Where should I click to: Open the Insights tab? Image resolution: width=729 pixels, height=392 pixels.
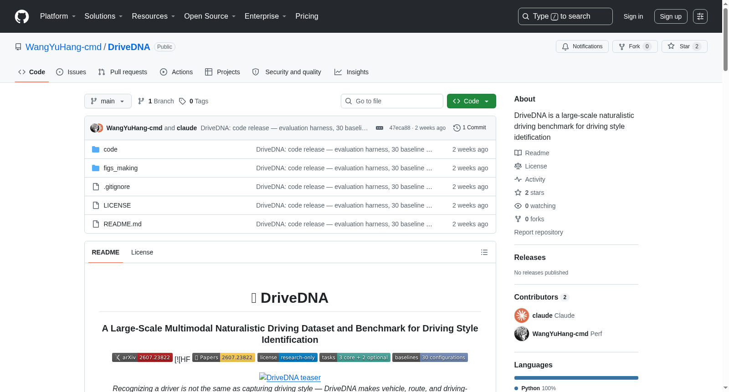pyautogui.click(x=351, y=72)
